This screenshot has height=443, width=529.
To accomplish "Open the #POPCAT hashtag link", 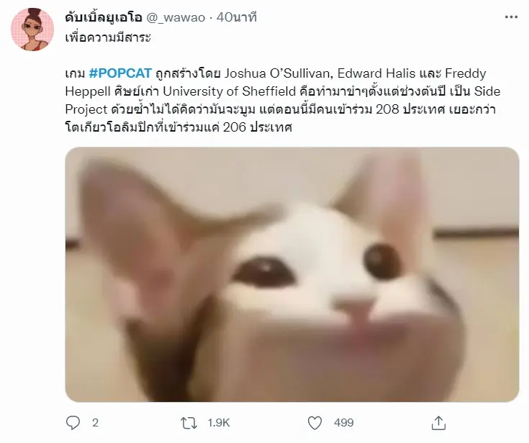I will pyautogui.click(x=120, y=73).
